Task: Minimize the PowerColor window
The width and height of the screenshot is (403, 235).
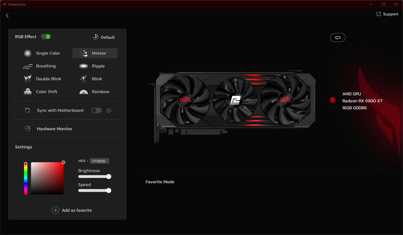Action: tap(371, 4)
